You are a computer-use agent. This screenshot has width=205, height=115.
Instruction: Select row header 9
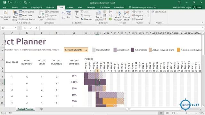point(2,95)
